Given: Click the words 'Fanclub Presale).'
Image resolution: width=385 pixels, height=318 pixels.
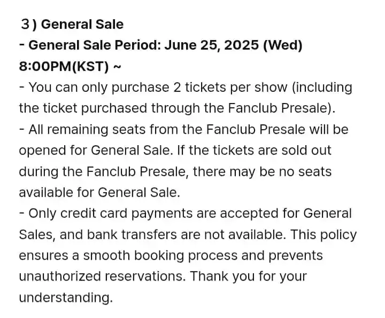Looking at the screenshot, I should point(282,108).
